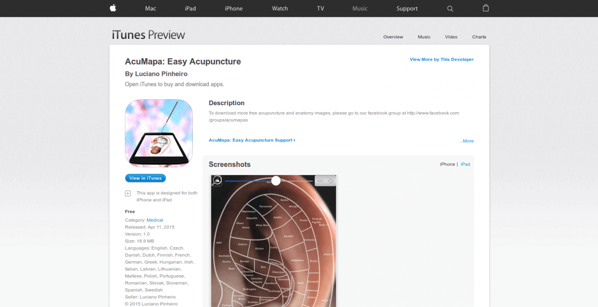Click the View in iTunes button
598x307 pixels.
click(x=146, y=178)
